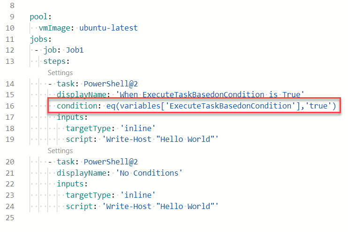Click displayName 'No Conditions' text
348x232 pixels.
pos(149,173)
